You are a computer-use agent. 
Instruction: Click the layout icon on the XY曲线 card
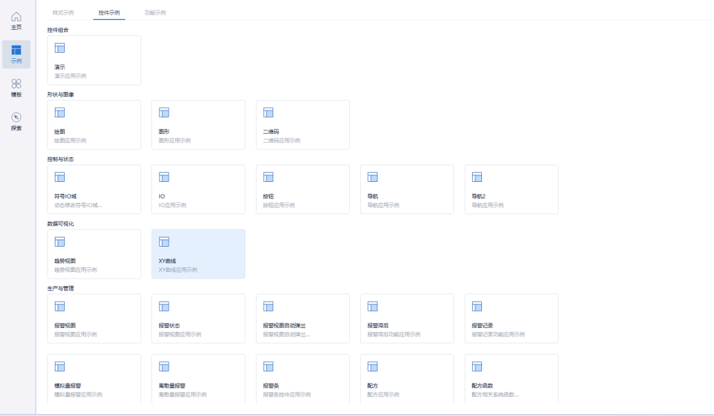point(164,242)
